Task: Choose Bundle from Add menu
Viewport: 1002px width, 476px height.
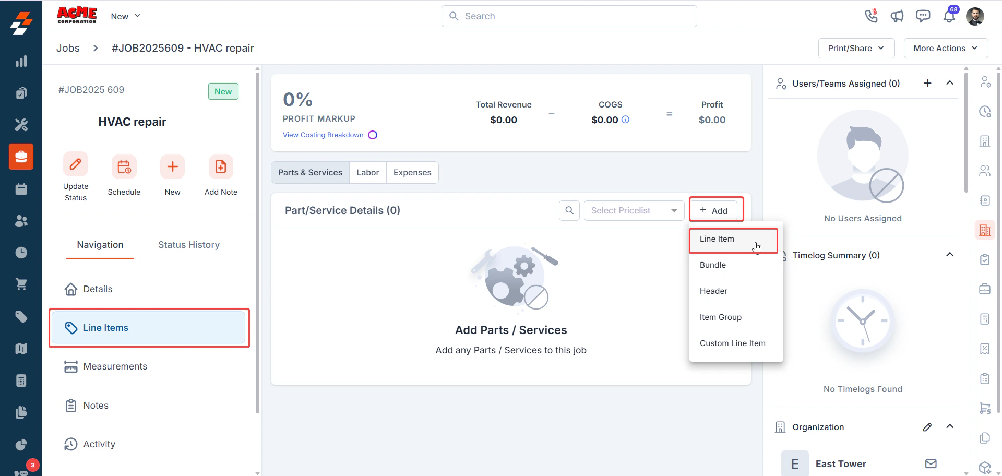Action: click(736, 265)
